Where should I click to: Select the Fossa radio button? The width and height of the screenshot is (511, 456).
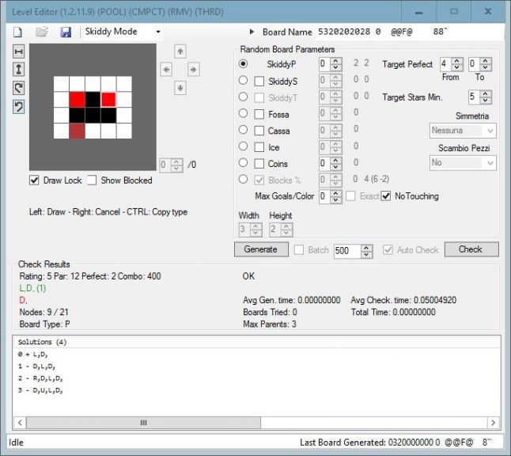244,114
